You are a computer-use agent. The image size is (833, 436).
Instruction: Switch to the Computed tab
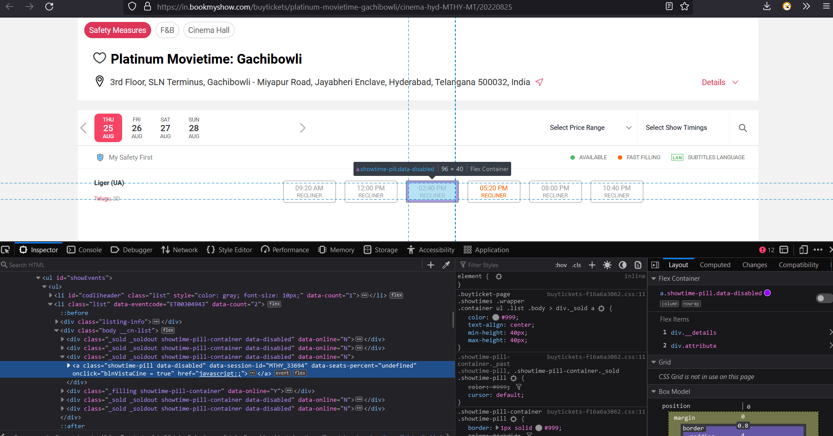pos(715,265)
